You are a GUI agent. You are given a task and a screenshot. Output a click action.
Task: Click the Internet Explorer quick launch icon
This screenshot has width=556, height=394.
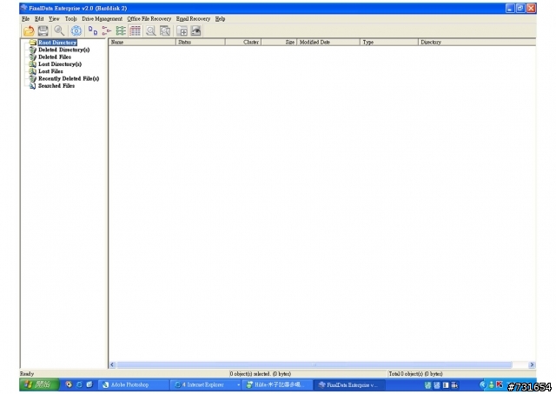point(79,384)
